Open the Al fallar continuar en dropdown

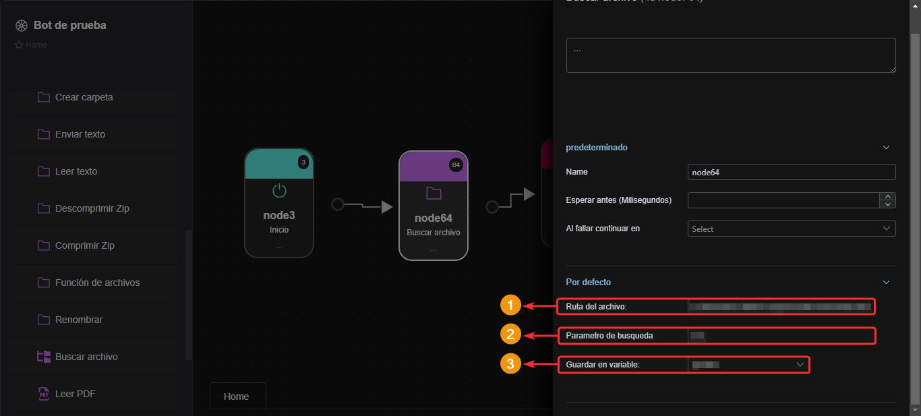[792, 229]
